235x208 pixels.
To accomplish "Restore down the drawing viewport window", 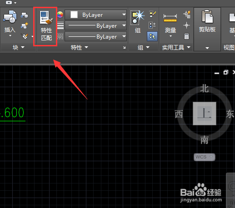I will point(226,72).
